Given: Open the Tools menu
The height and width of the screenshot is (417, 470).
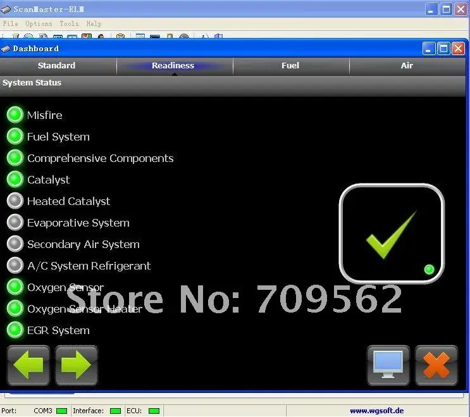Looking at the screenshot, I should coord(69,23).
